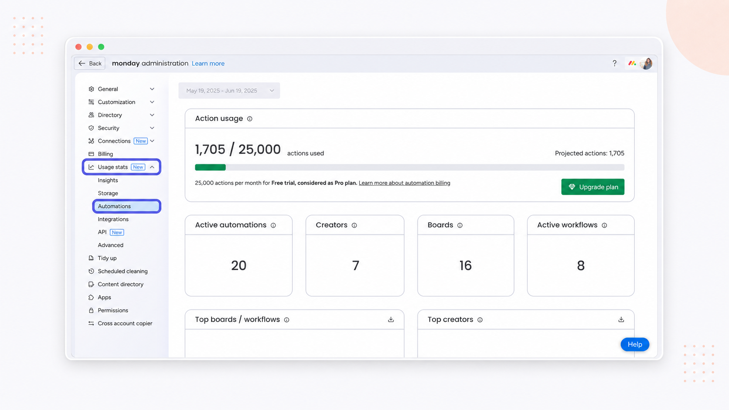Screen dimensions: 729x410
Task: Open Storage under Usage stats
Action: pos(108,193)
